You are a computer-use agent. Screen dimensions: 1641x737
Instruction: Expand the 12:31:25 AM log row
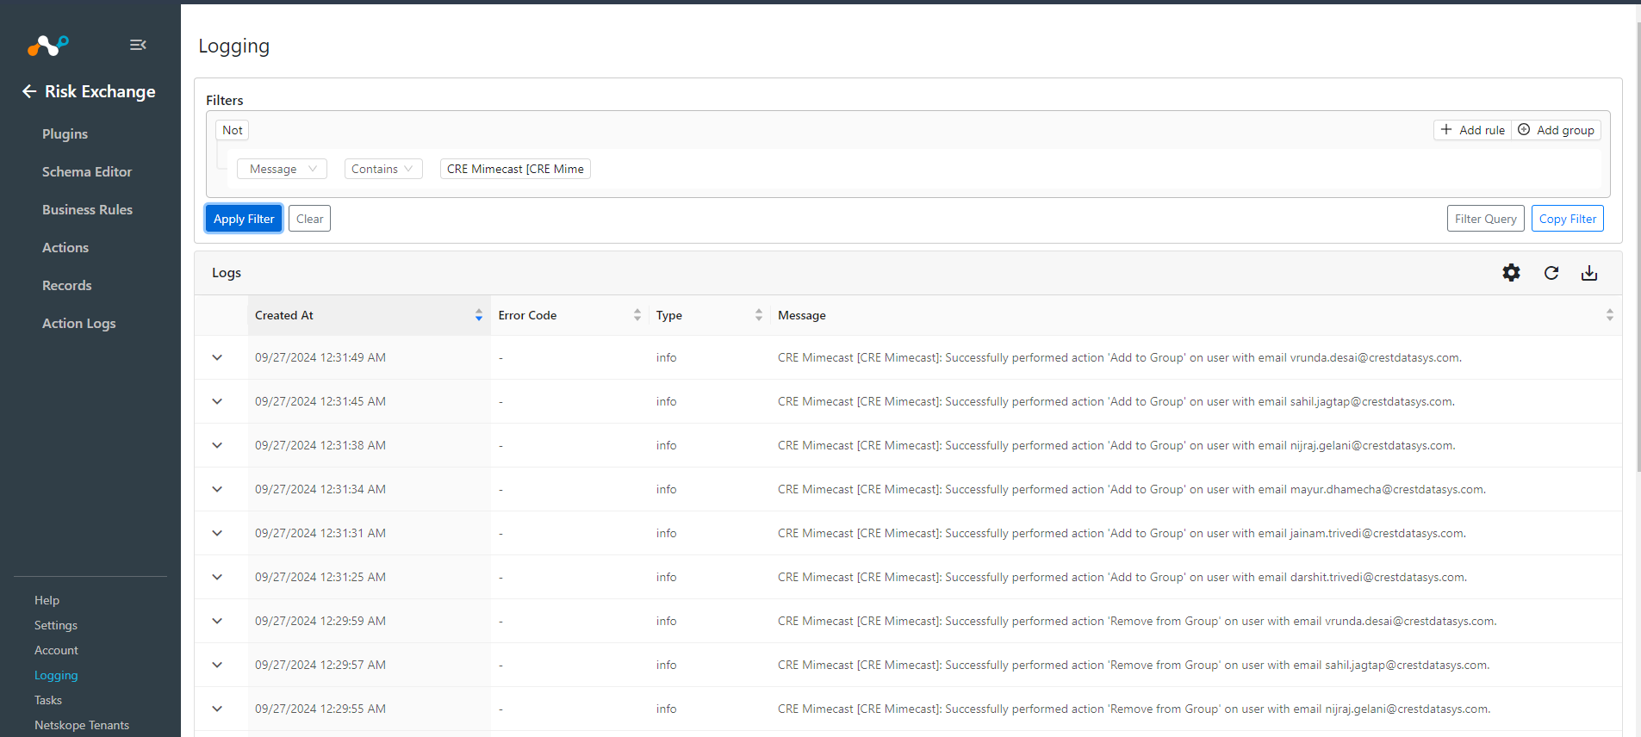click(217, 577)
